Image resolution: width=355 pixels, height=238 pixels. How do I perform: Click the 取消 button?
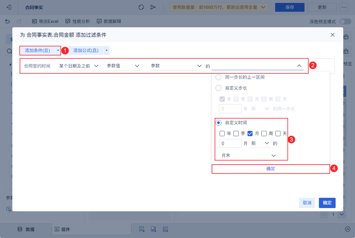click(307, 203)
